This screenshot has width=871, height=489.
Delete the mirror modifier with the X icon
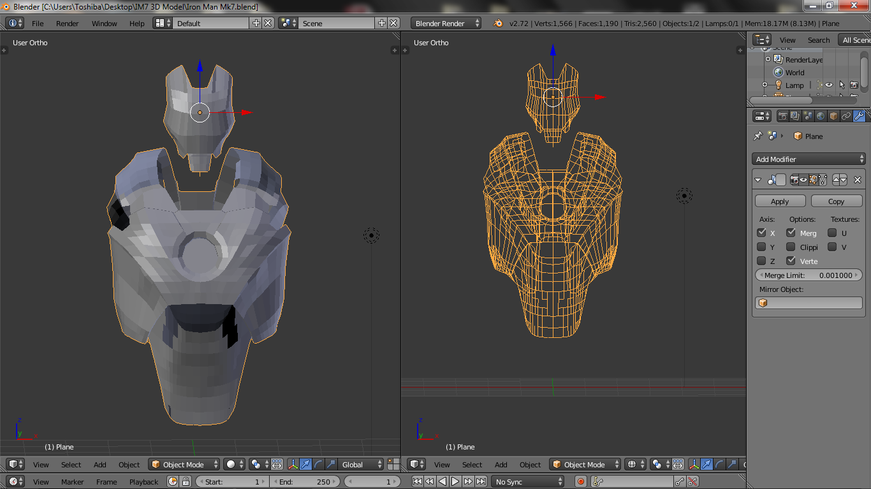click(858, 180)
